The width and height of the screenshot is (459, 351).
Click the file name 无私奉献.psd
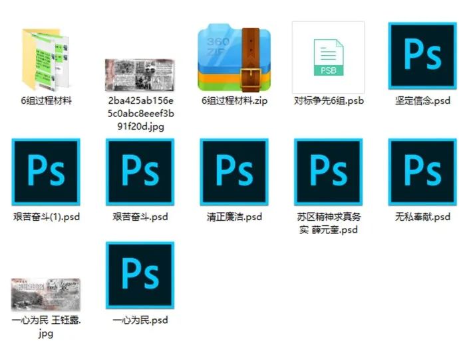click(422, 217)
